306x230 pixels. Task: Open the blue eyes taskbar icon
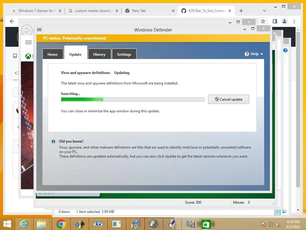[98, 224]
